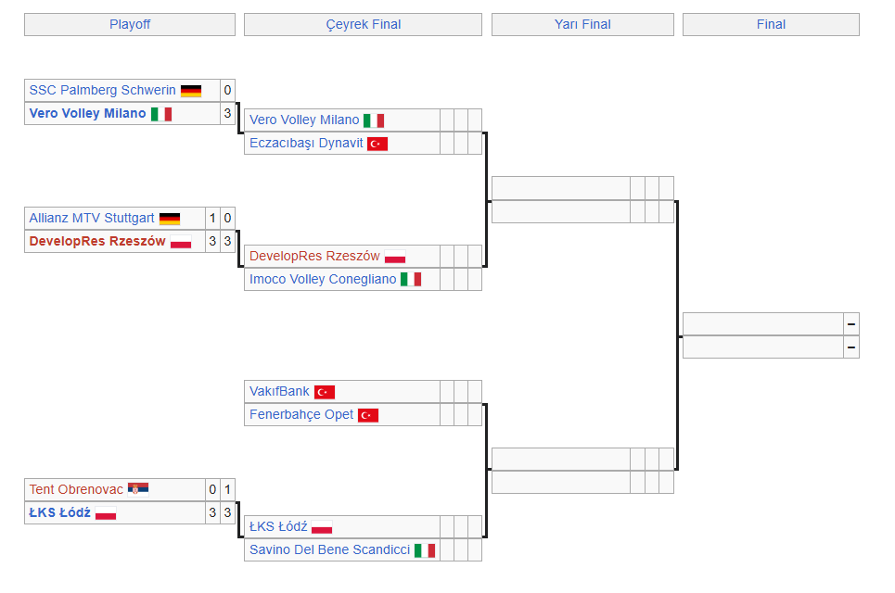Open Allianz MTV Stuttgart team page
Screen dimensions: 895x593
pos(92,218)
